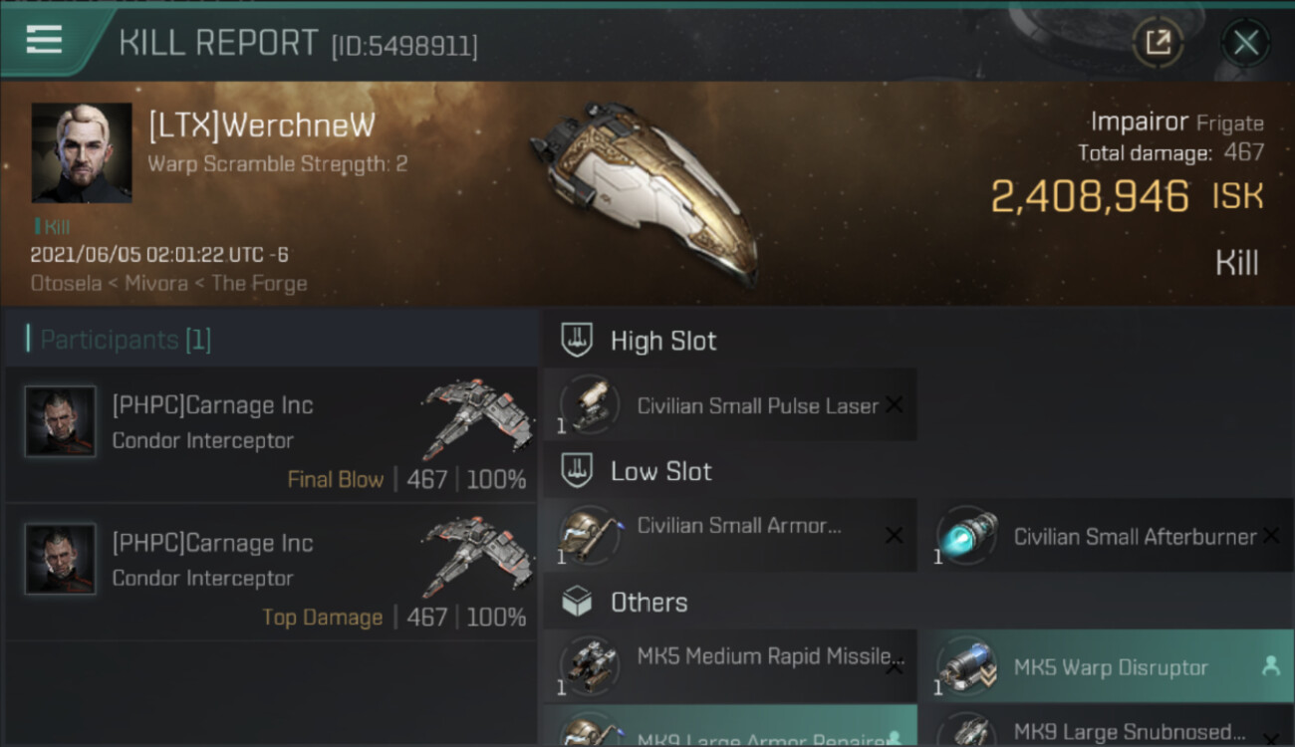Click the High Slot section icon

577,341
